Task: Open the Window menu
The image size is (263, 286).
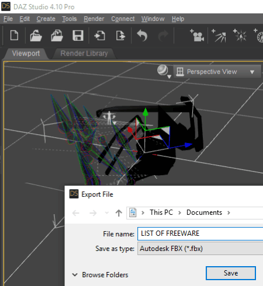Action: tap(153, 19)
